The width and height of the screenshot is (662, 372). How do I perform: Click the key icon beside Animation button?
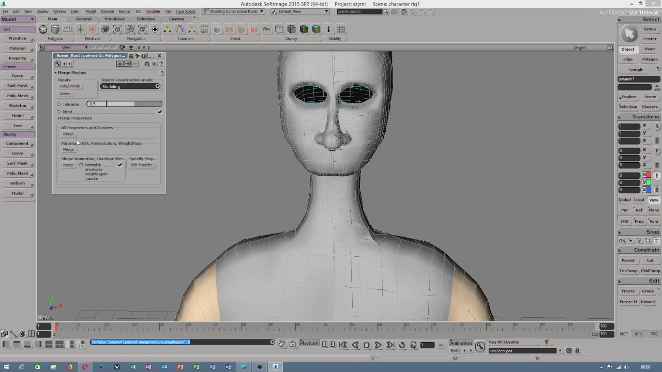480,346
